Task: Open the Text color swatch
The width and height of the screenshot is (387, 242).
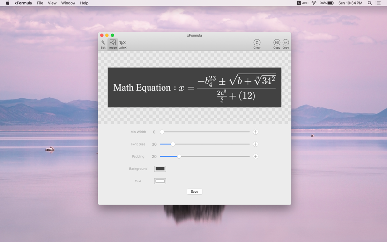Action: [x=160, y=181]
